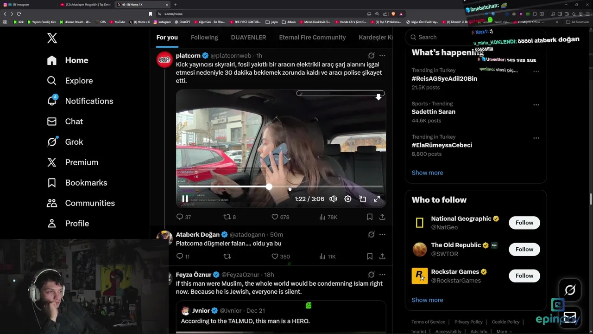Open more options on Ataberk Doğan post
This screenshot has height=334, width=593.
(x=382, y=234)
